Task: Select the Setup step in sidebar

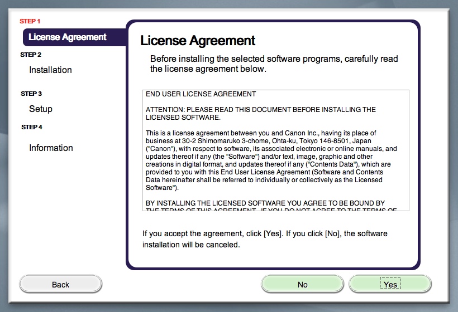Action: pos(41,109)
